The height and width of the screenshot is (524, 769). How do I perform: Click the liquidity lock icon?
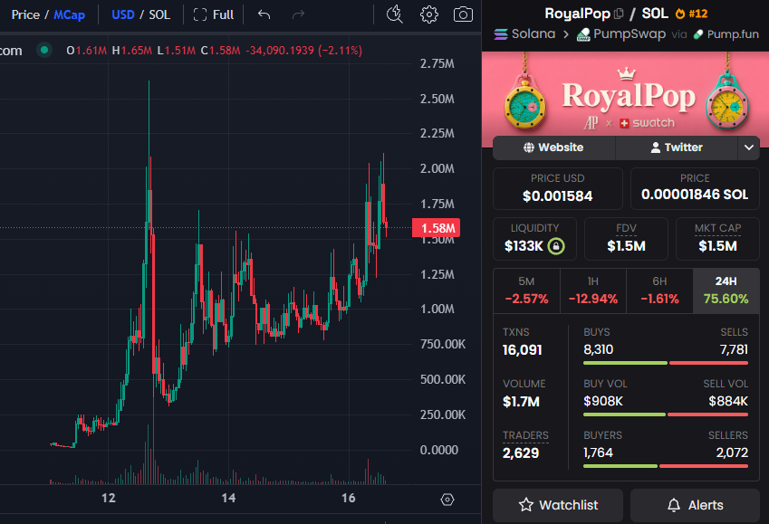tap(556, 245)
